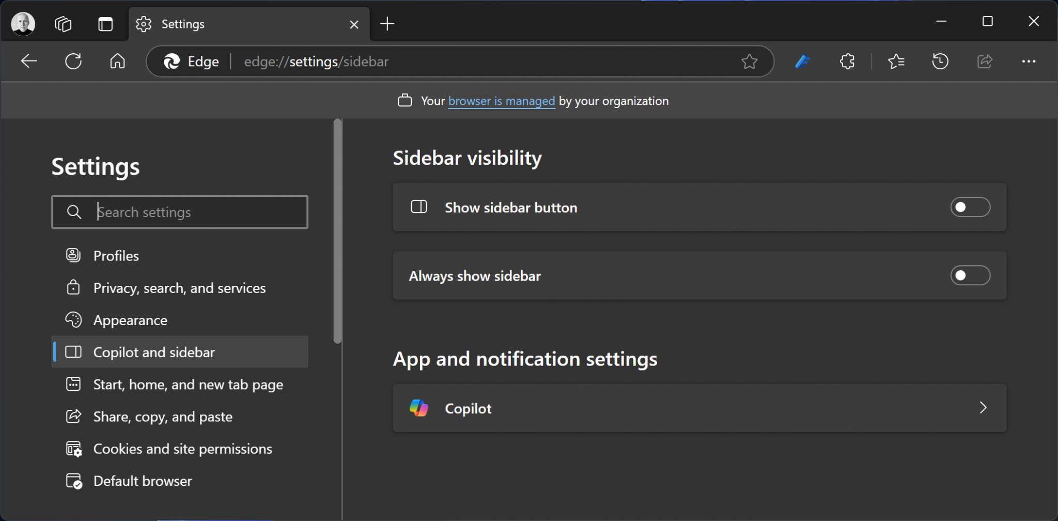Open the browser is managed link

502,101
